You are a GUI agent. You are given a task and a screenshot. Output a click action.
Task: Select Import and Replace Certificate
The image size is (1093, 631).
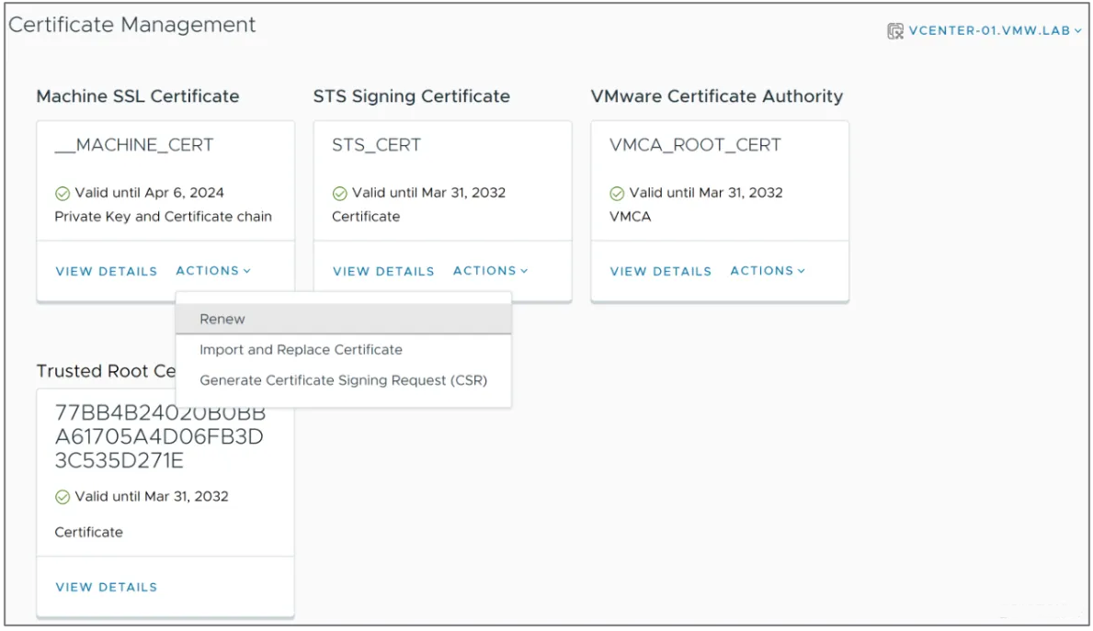pyautogui.click(x=344, y=350)
